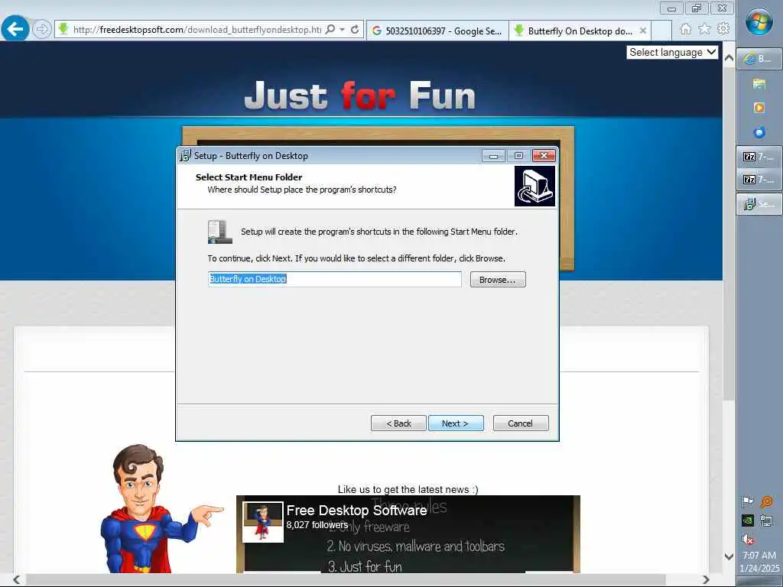Go to the browser Home page icon
The width and height of the screenshot is (783, 587).
click(686, 29)
